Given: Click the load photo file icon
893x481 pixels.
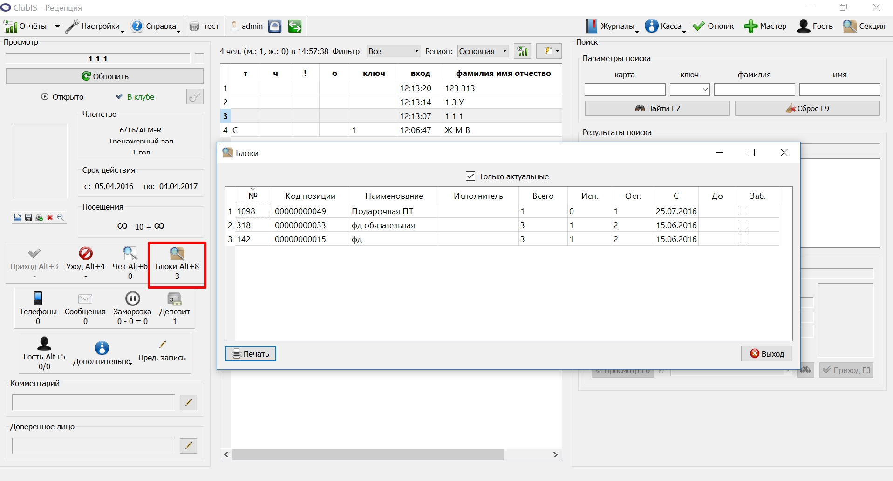Looking at the screenshot, I should click(x=17, y=217).
